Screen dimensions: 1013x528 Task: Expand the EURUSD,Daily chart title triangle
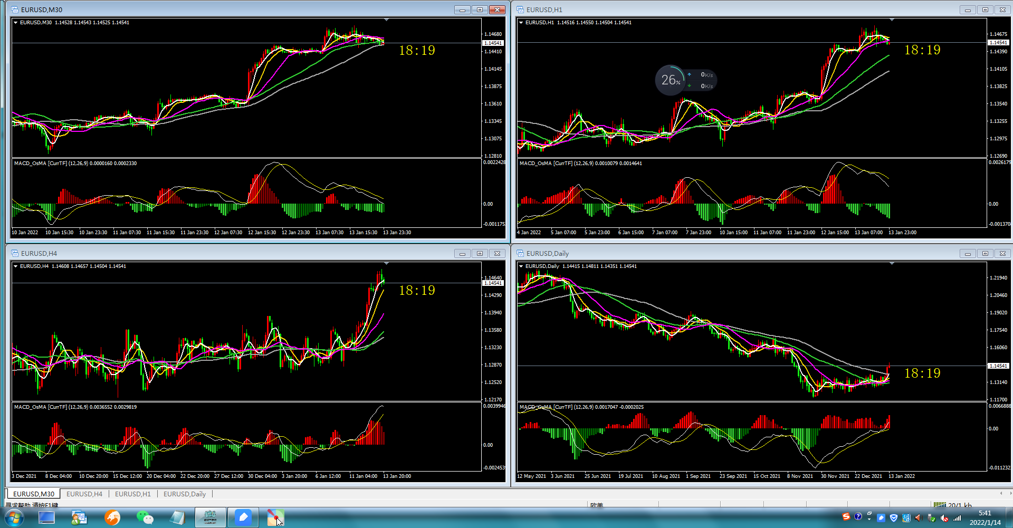click(521, 266)
